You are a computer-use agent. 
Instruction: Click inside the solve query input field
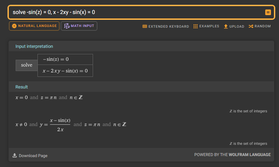click(136, 12)
